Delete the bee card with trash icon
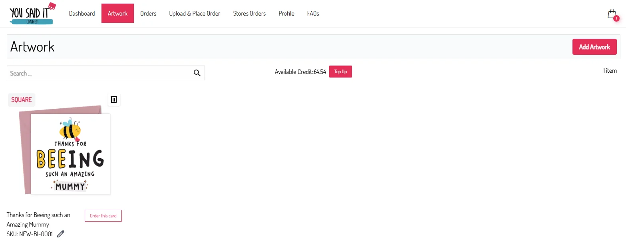This screenshot has height=241, width=626. click(114, 100)
